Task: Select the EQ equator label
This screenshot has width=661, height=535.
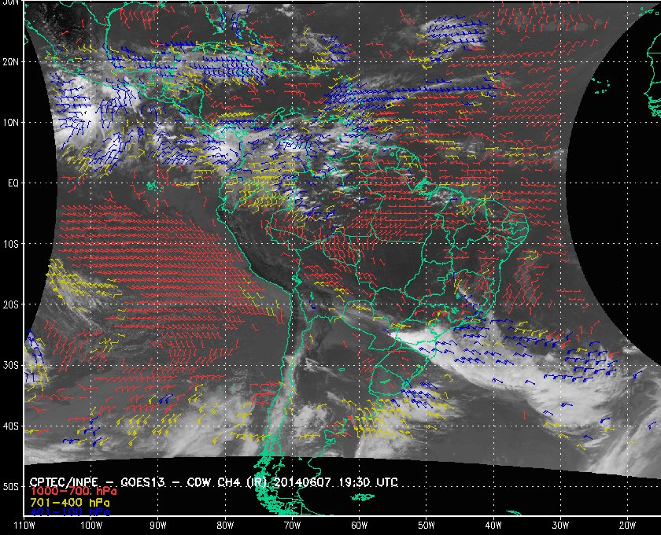Action: point(13,183)
